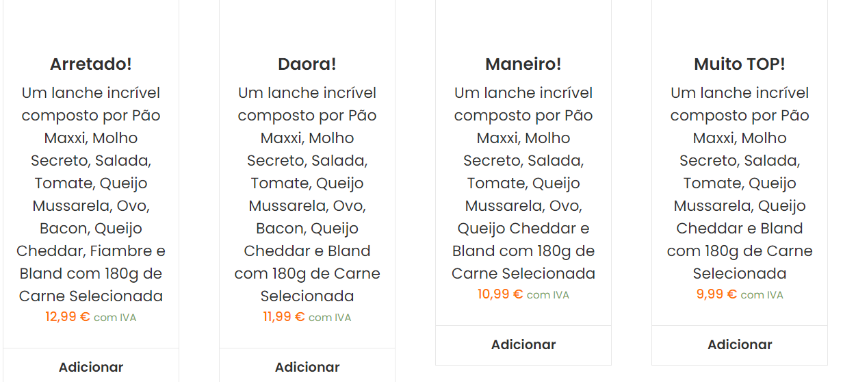Click the Maneiro! ingredients description text
843x382 pixels.
click(523, 183)
